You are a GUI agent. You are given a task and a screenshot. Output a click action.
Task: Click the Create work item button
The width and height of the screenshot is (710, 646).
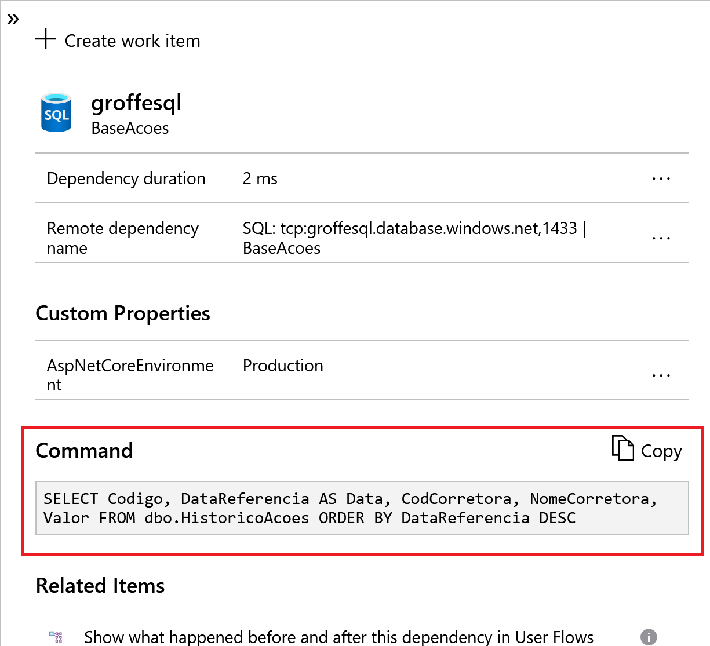tap(118, 39)
